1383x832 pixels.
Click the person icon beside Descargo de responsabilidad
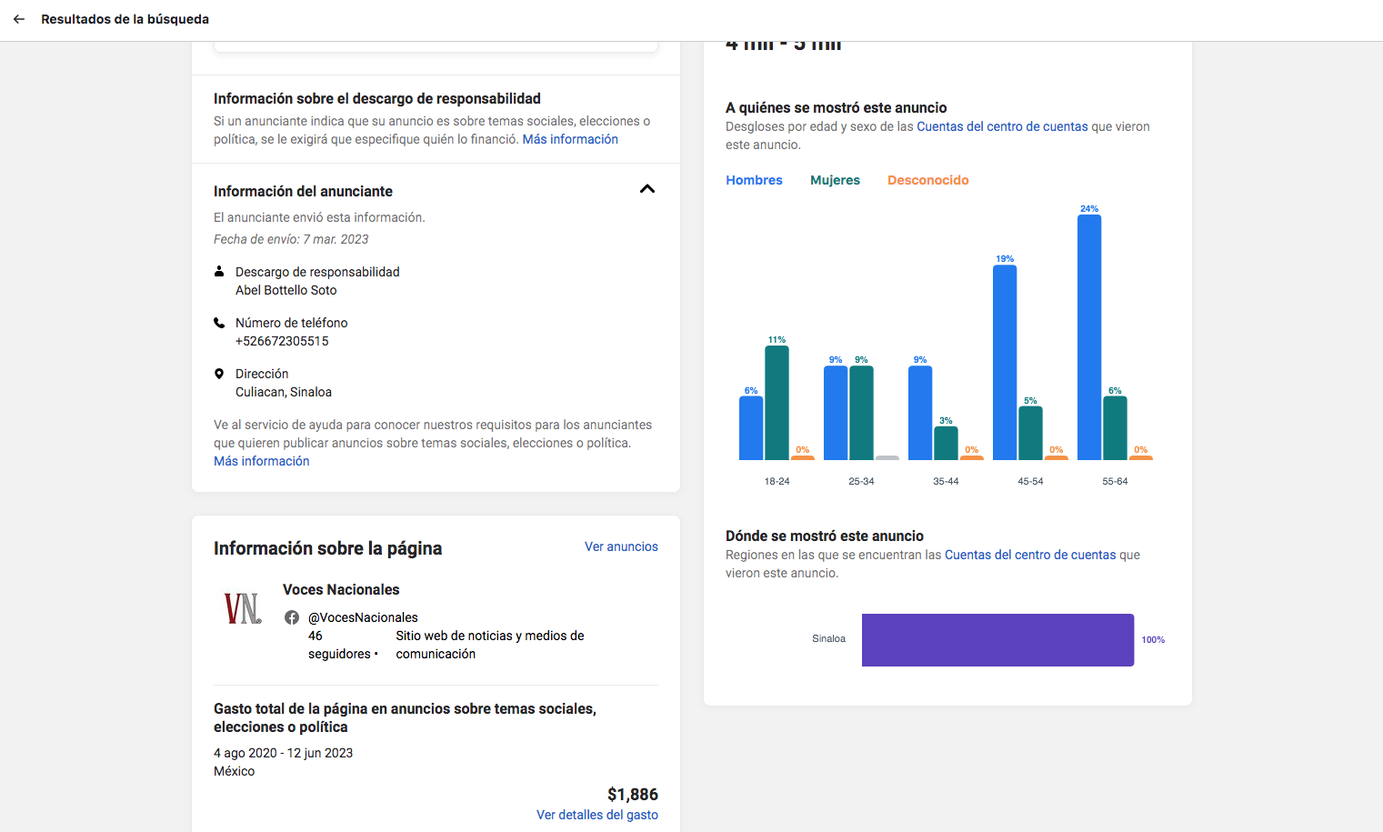[x=219, y=272]
